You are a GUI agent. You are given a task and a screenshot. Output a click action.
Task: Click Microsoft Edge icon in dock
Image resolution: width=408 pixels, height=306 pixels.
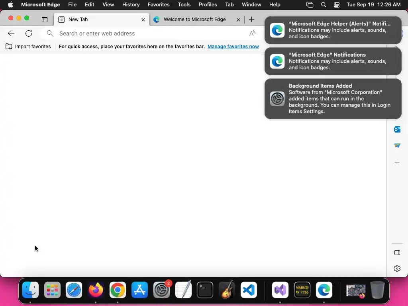(x=324, y=290)
